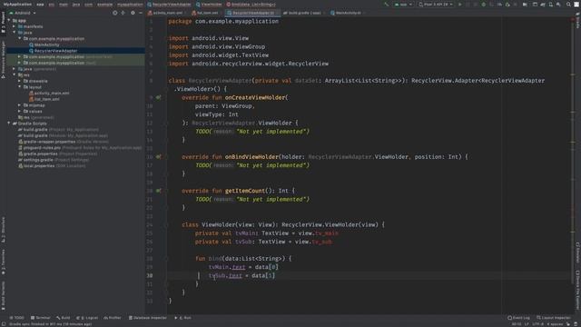
Task: Collapse the layout folder
Action: [x=20, y=87]
